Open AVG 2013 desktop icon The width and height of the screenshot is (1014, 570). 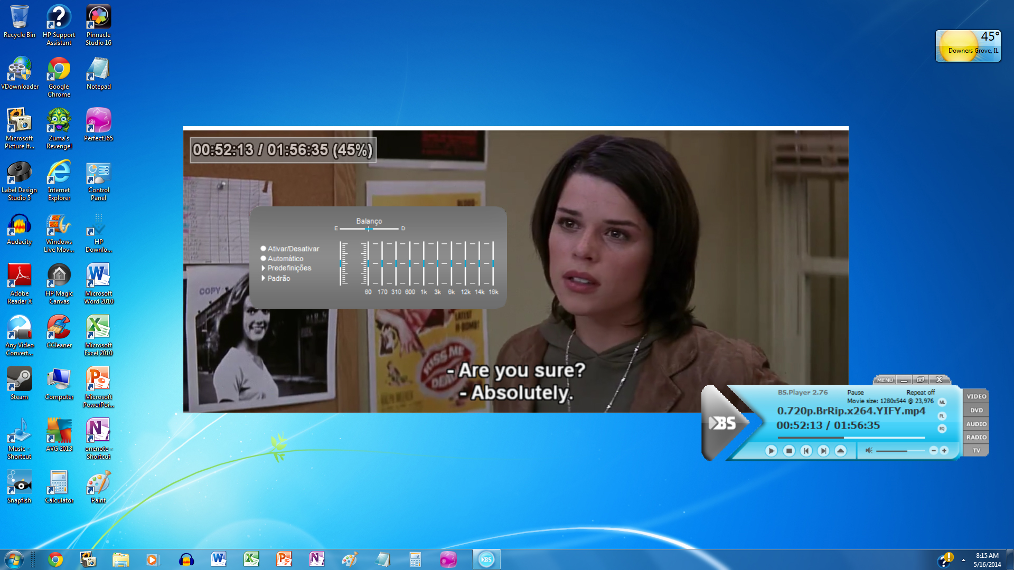59,435
